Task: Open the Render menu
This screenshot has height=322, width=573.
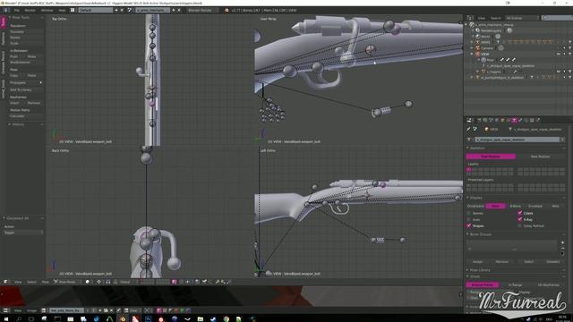Action: [30, 10]
